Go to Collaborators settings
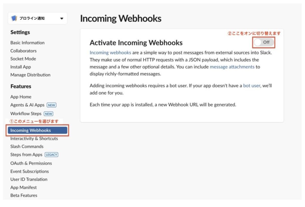Viewport: 305px width, 207px height. point(24,51)
